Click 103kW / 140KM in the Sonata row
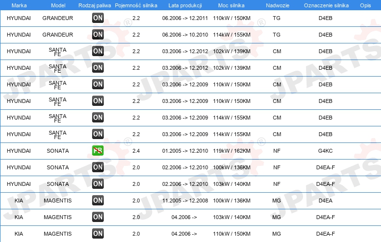This screenshot has width=381, height=242. [x=231, y=184]
